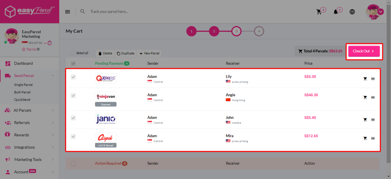
Task: Go to step 2 in progress bar
Action: pyautogui.click(x=214, y=31)
